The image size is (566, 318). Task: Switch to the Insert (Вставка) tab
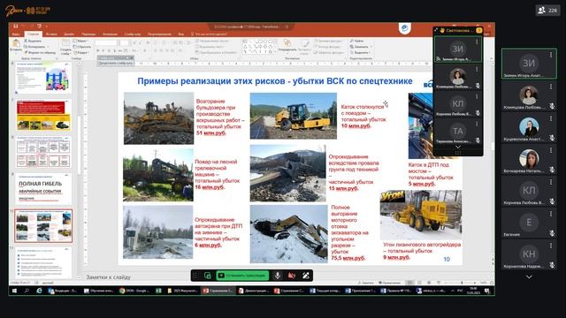(x=51, y=34)
